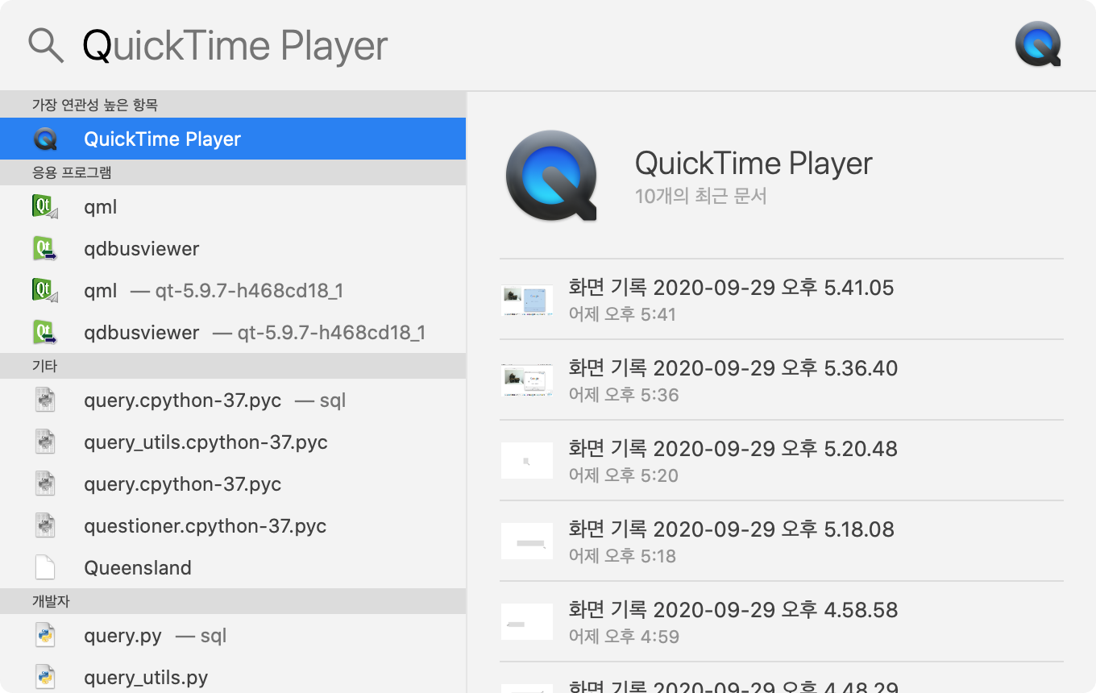The width and height of the screenshot is (1096, 693).
Task: Open recording 화면 기록 오후 5.18.08
Action: (782, 541)
